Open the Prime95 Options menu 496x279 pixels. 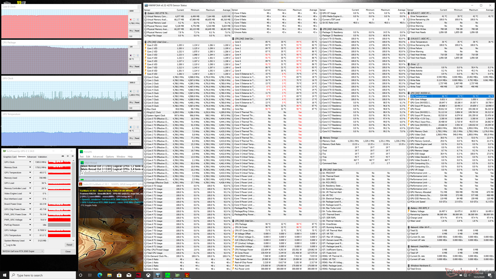point(110,157)
